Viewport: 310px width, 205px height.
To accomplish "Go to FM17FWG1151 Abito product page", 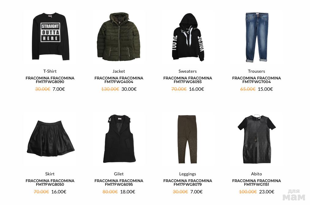I will 256,182.
